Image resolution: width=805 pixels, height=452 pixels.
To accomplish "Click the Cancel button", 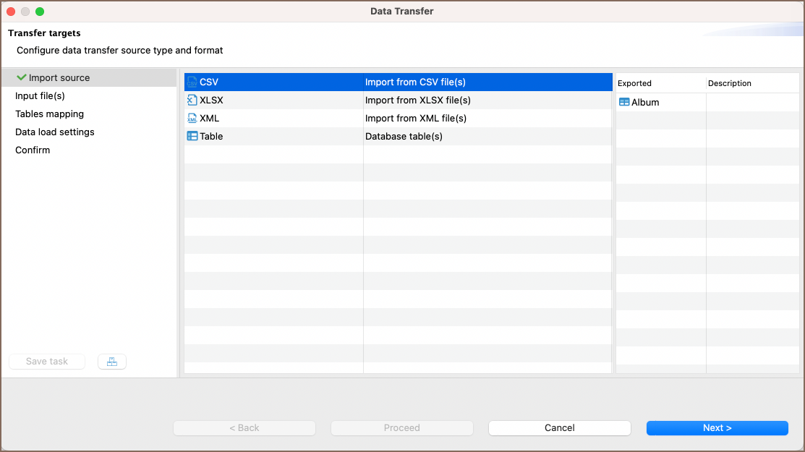I will coord(559,428).
